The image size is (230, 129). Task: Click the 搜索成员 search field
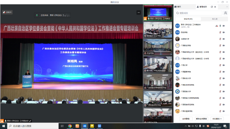[x=199, y=13]
